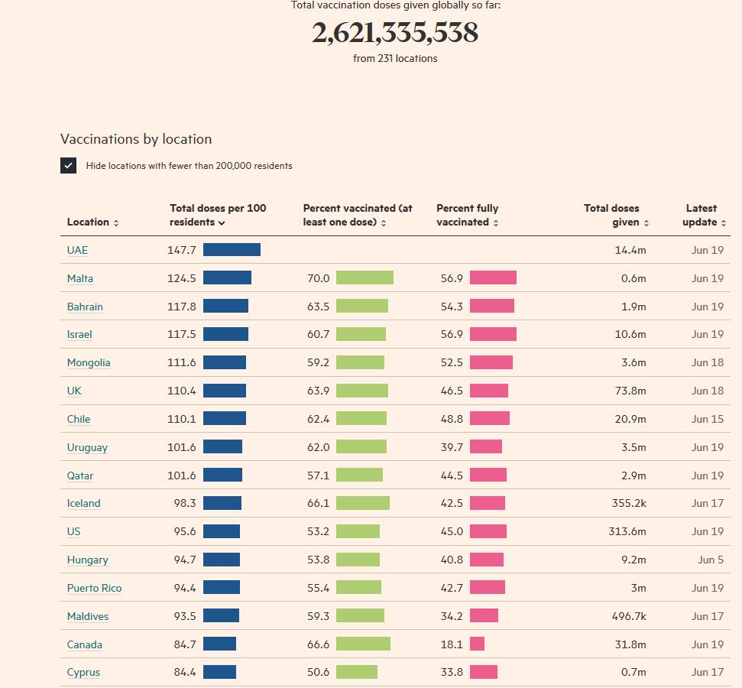Sort by Percent vaccinated at least one dose
The image size is (742, 688).
pos(383,222)
